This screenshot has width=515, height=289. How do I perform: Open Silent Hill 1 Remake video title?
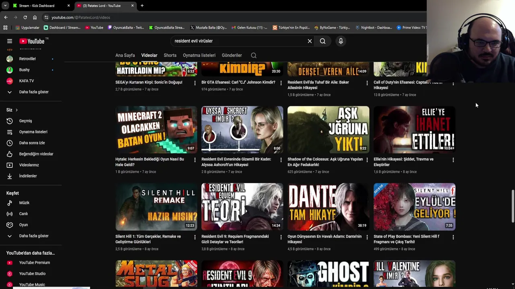[148, 239]
